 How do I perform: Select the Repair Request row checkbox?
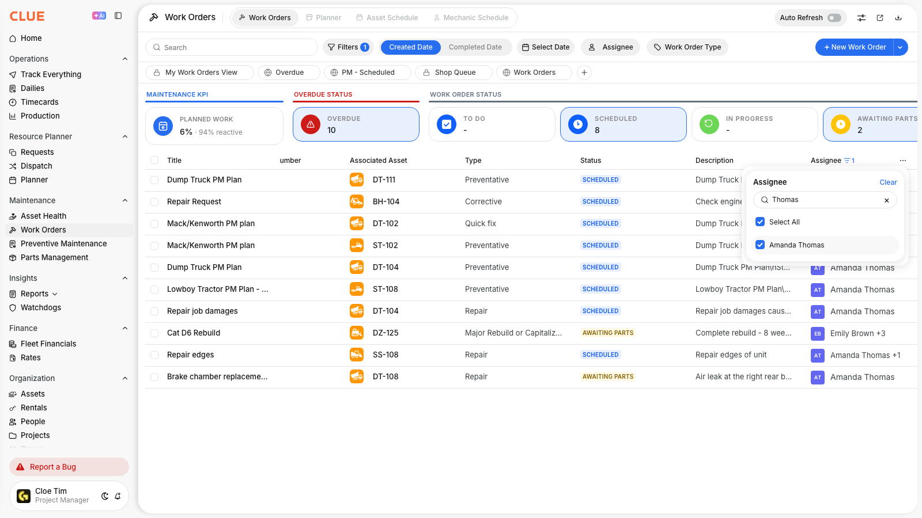(154, 202)
